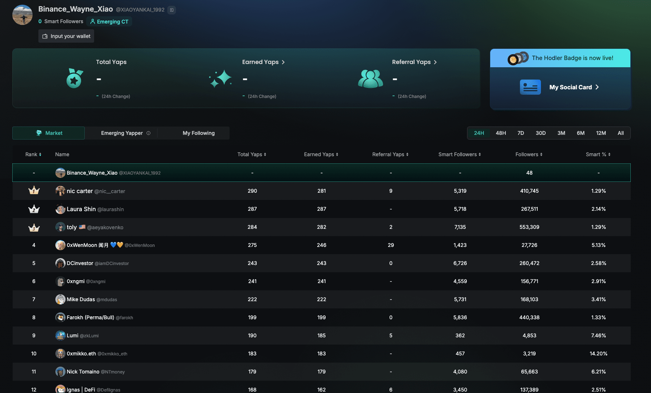The width and height of the screenshot is (651, 393).
Task: Open nic carter's profile name link
Action: point(80,191)
